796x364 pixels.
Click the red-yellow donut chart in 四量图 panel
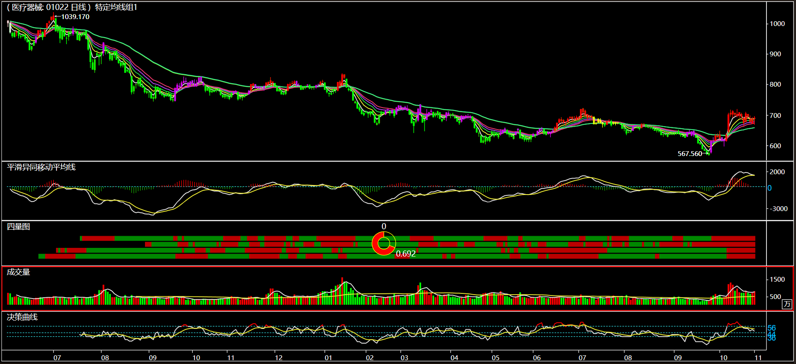click(x=384, y=244)
